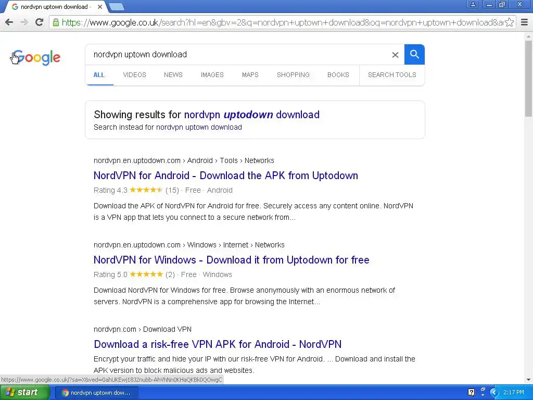
Task: Switch to the Videos search tab
Action: 135,75
